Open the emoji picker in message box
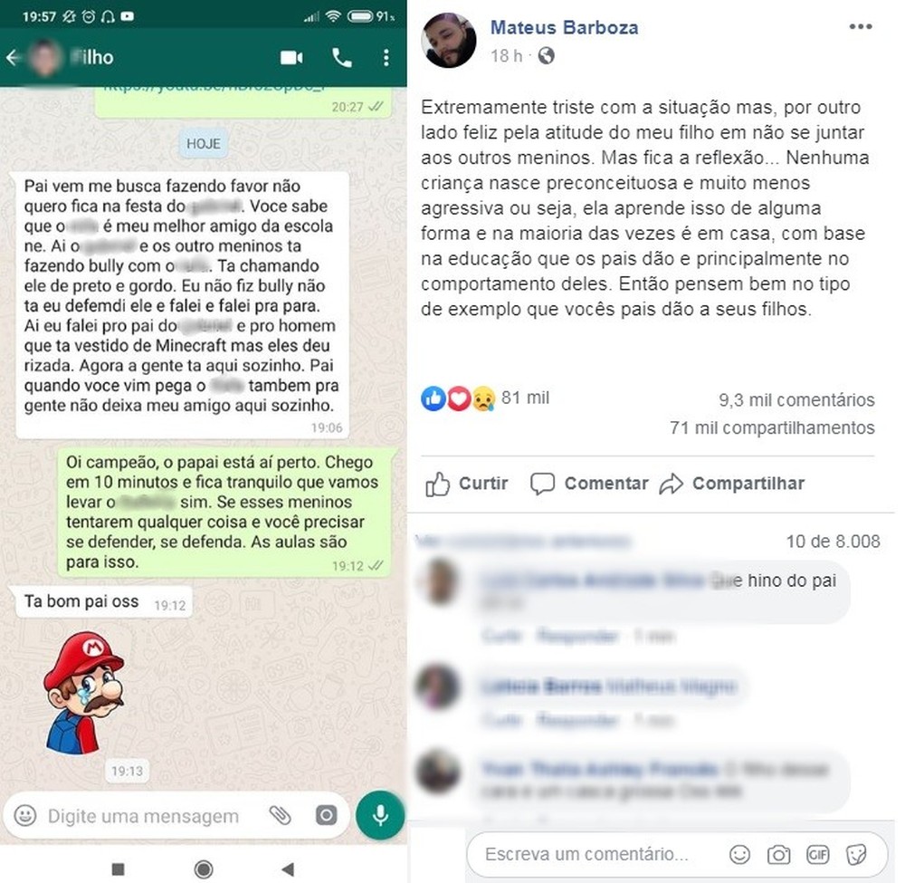Viewport: 905px width, 883px height. [x=25, y=815]
